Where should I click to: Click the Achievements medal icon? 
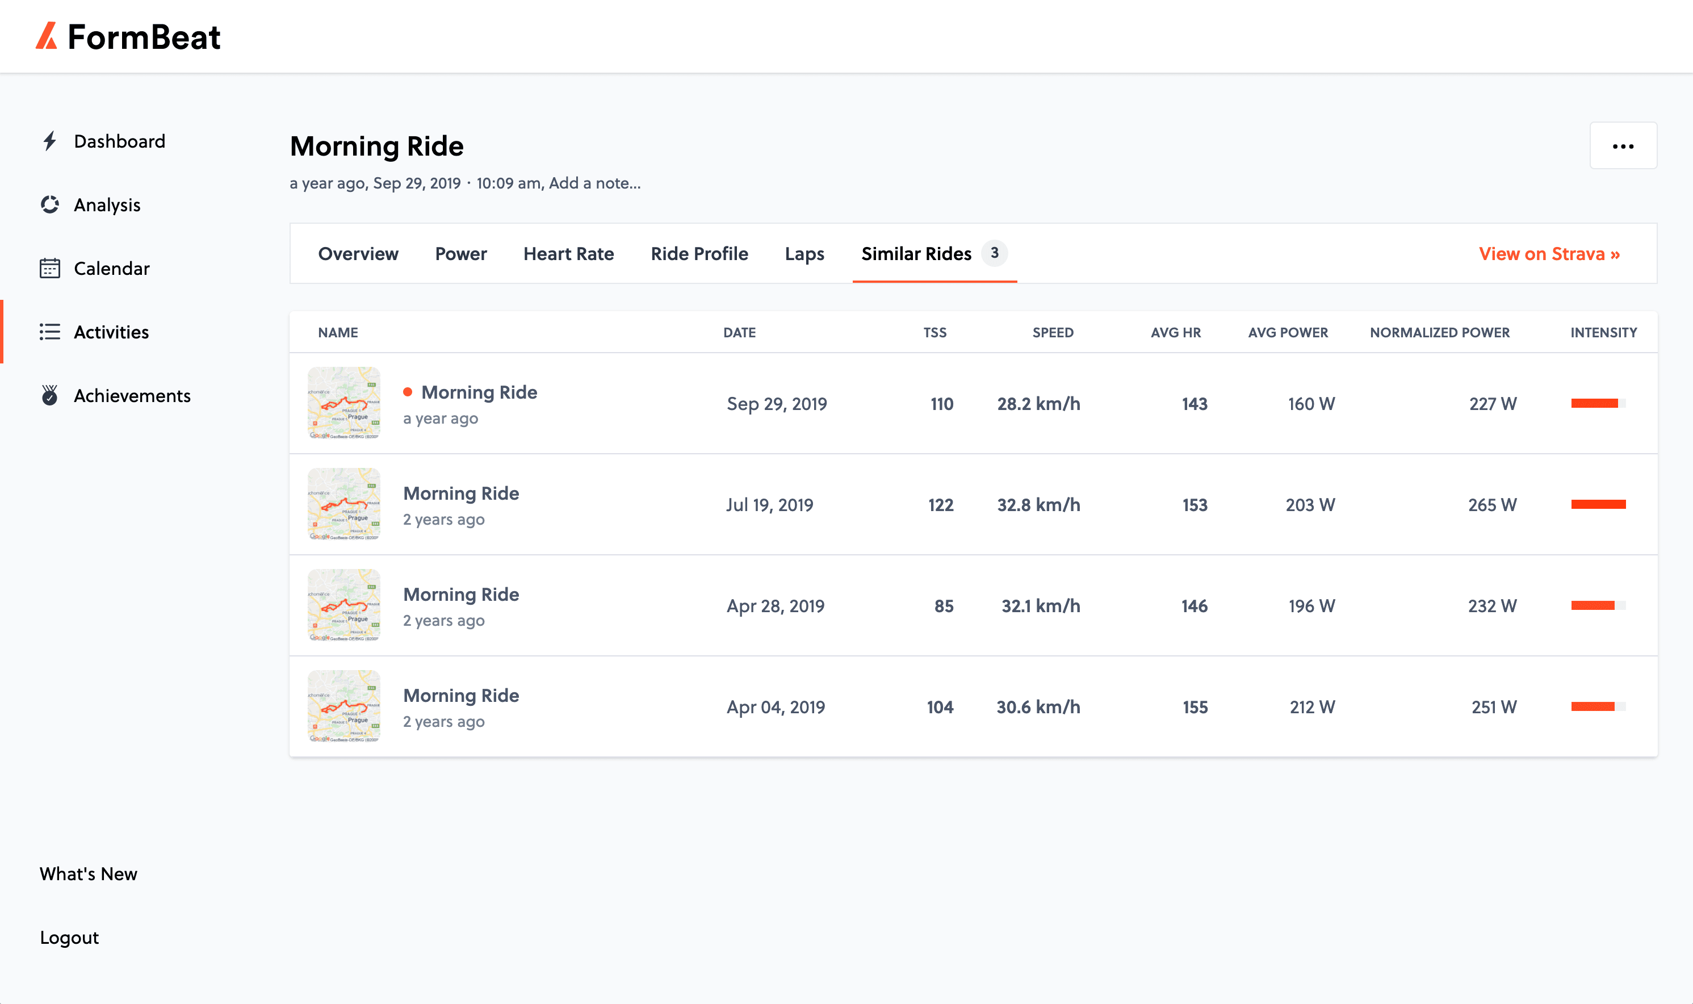49,395
